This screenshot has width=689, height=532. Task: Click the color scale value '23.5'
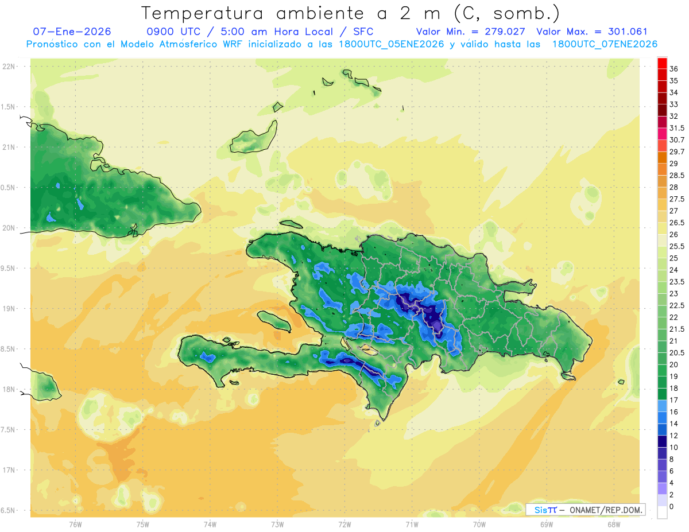coord(677,282)
